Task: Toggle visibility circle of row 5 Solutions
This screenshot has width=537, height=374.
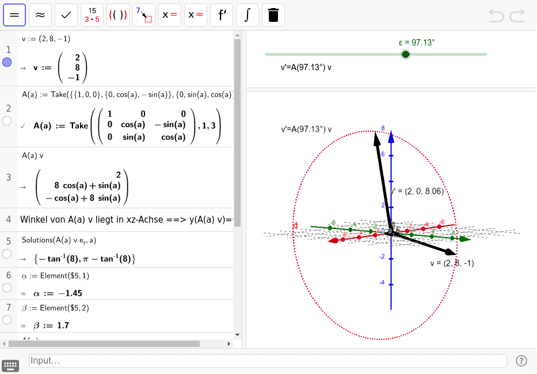Action: (7, 254)
